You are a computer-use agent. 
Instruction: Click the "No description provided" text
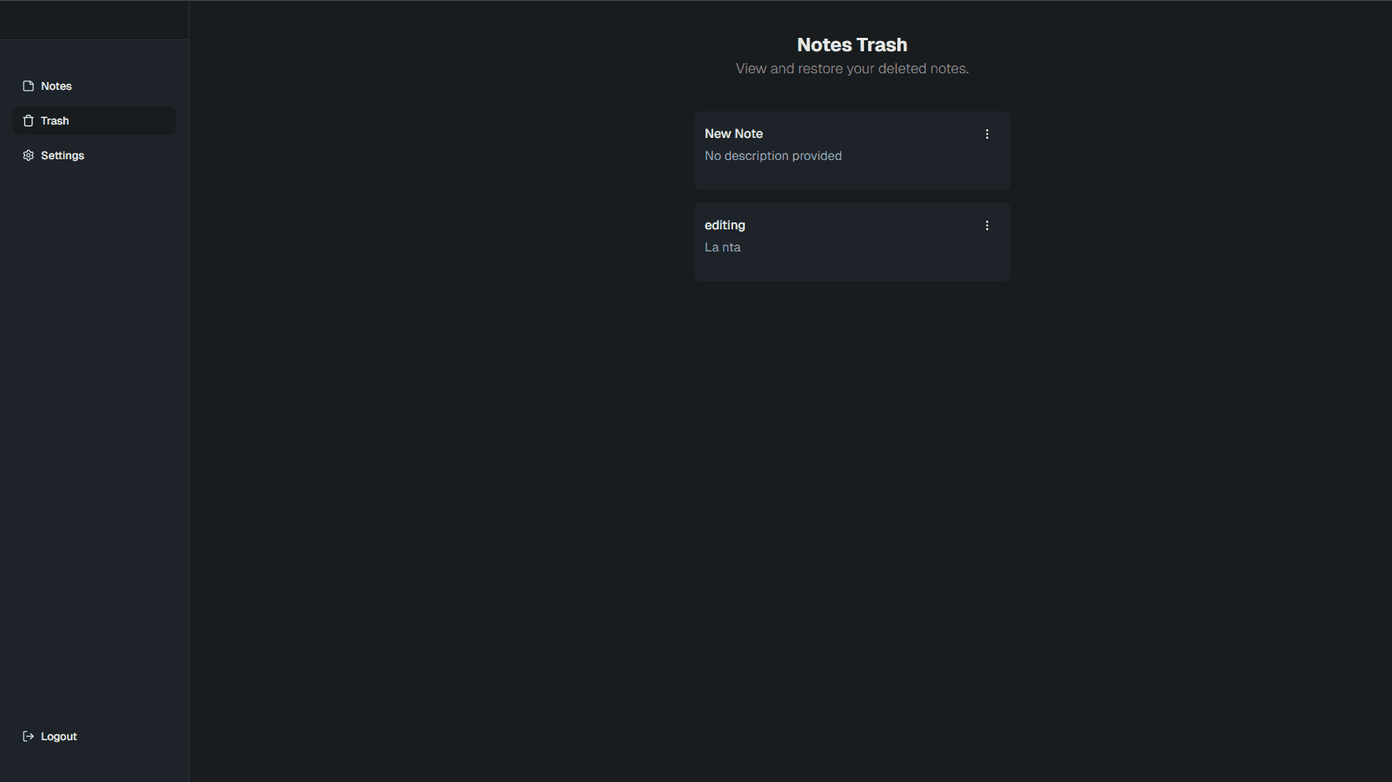773,156
